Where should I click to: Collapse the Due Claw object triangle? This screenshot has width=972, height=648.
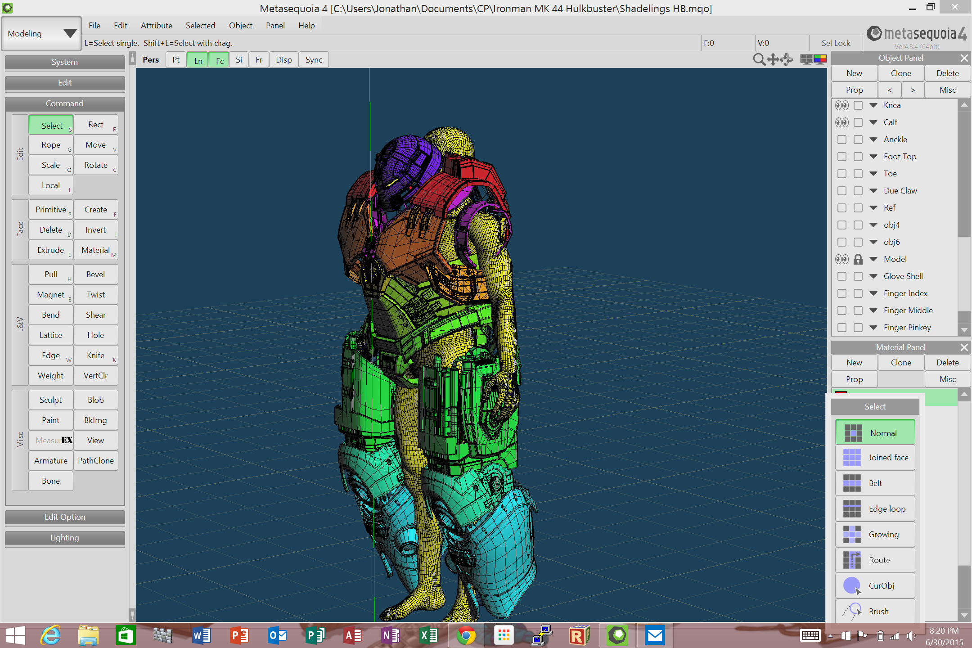(873, 191)
